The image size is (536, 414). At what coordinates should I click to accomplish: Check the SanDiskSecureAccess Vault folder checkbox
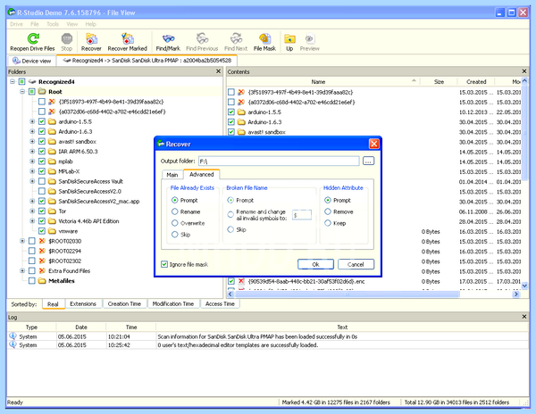coord(42,181)
